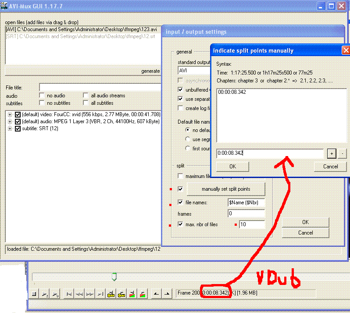The height and width of the screenshot is (313, 350).
Task: Click the AVI-Mux GUI title bar icon
Action: 4,5
